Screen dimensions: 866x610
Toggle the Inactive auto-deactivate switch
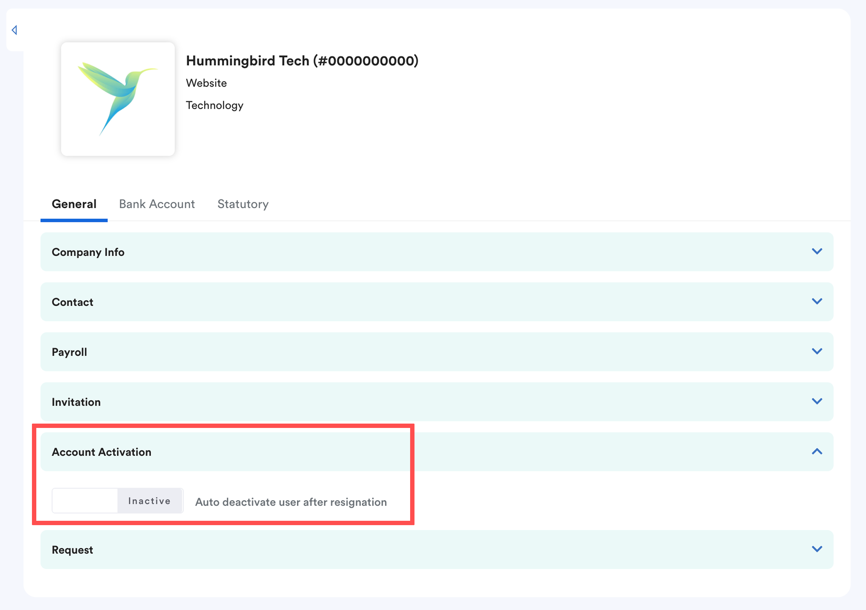coord(118,501)
